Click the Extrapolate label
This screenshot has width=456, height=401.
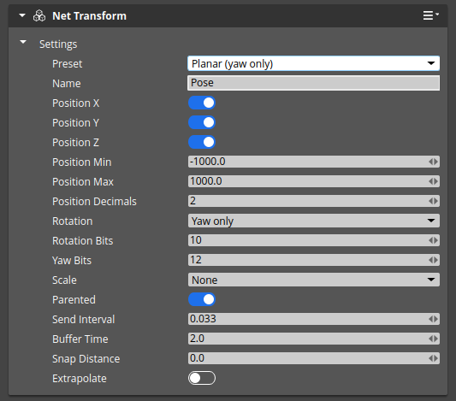tap(80, 379)
